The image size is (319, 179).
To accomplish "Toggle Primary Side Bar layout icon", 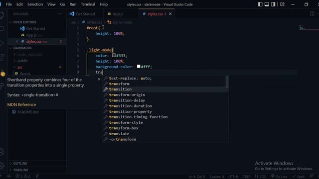I will [260, 4].
